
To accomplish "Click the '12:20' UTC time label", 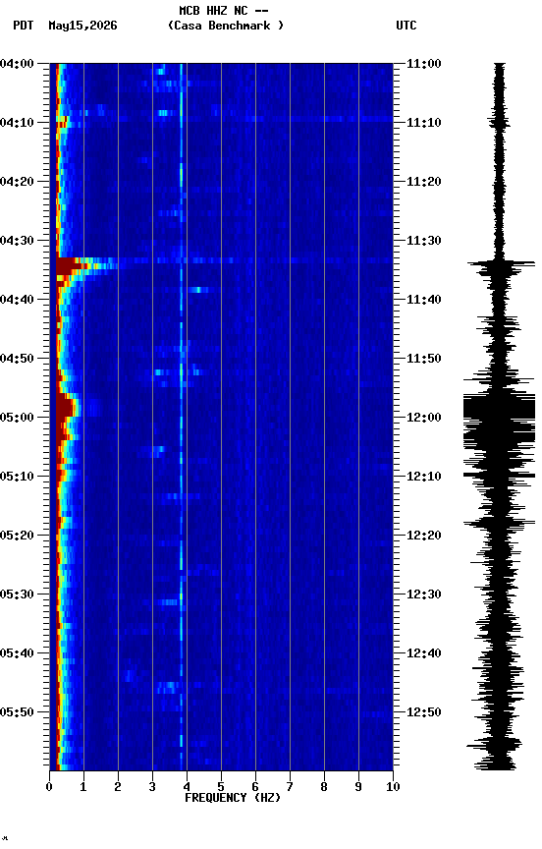I will [x=424, y=536].
